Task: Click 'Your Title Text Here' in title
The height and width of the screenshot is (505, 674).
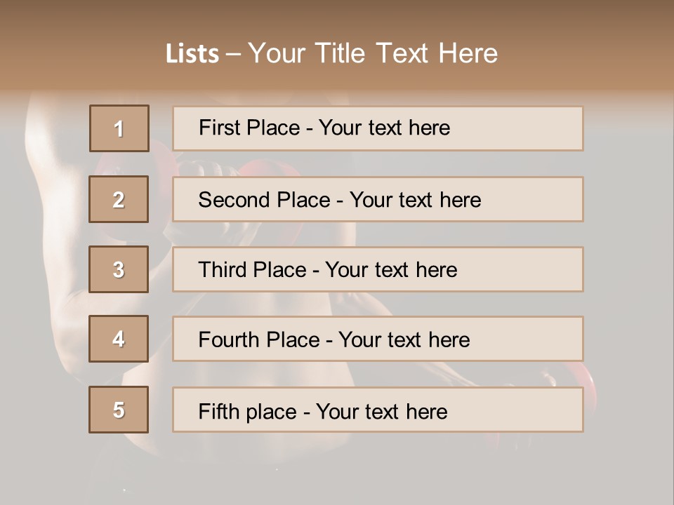Action: (x=373, y=53)
